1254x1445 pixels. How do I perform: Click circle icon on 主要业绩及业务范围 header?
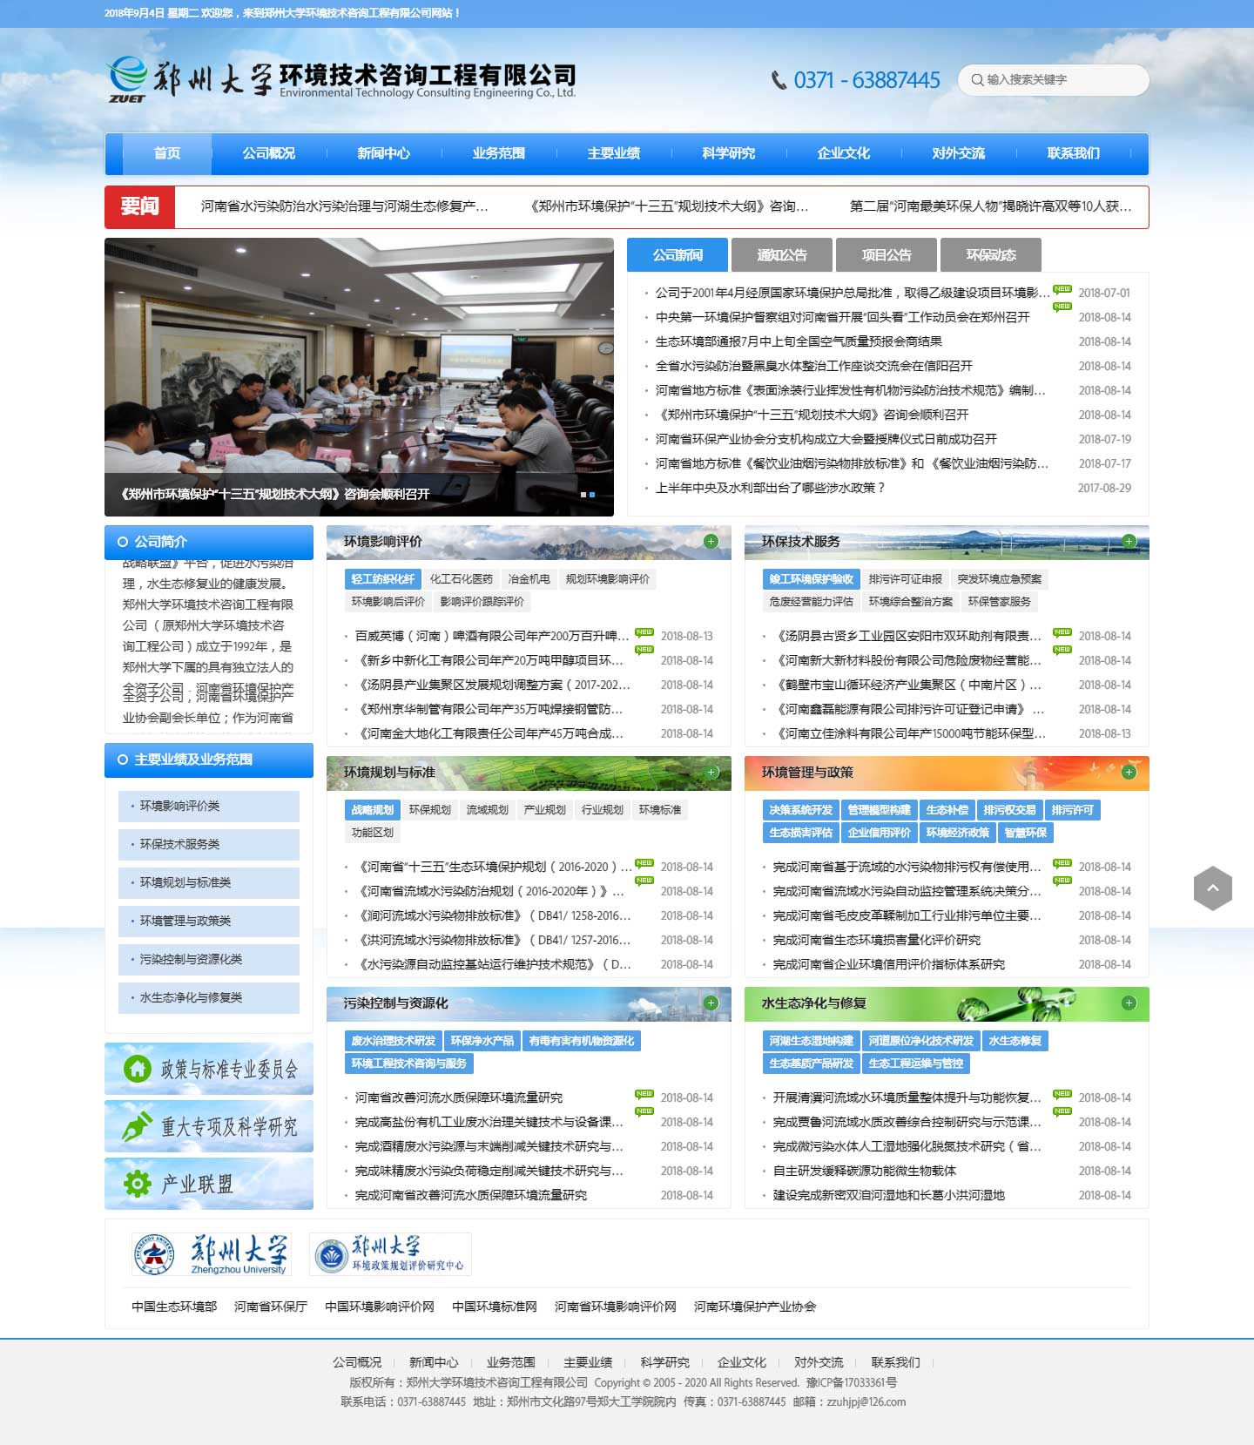(122, 760)
